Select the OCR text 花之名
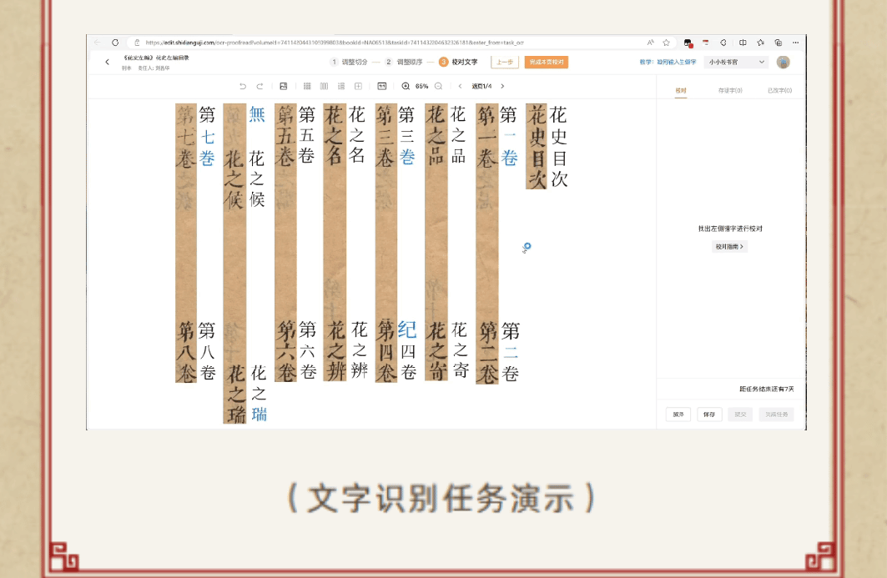 357,134
